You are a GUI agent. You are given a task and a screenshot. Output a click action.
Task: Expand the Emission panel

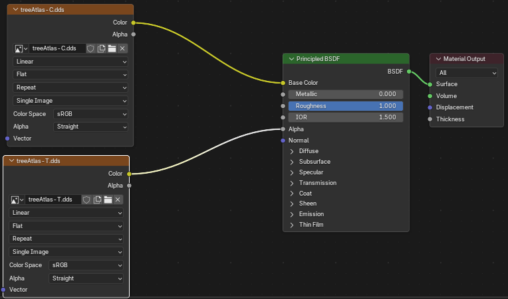click(x=292, y=214)
